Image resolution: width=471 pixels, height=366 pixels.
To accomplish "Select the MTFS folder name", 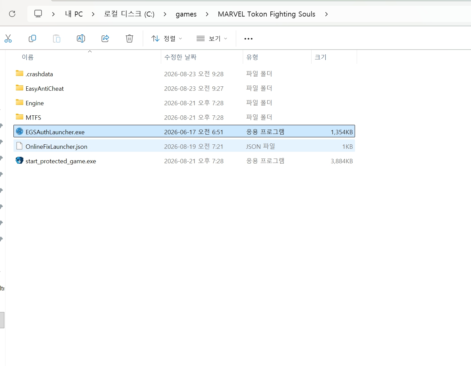I will pos(33,118).
